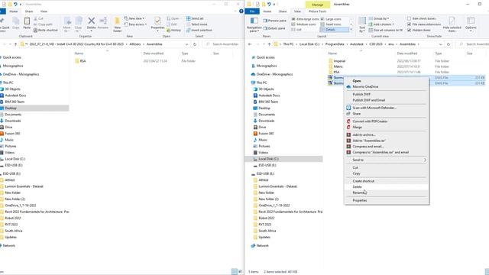
Task: Open New item dropdown in left ribbon
Action: 134,18
